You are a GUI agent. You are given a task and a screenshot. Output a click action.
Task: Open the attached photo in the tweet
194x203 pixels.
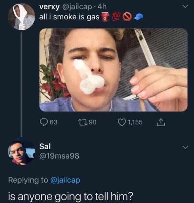(x=113, y=70)
